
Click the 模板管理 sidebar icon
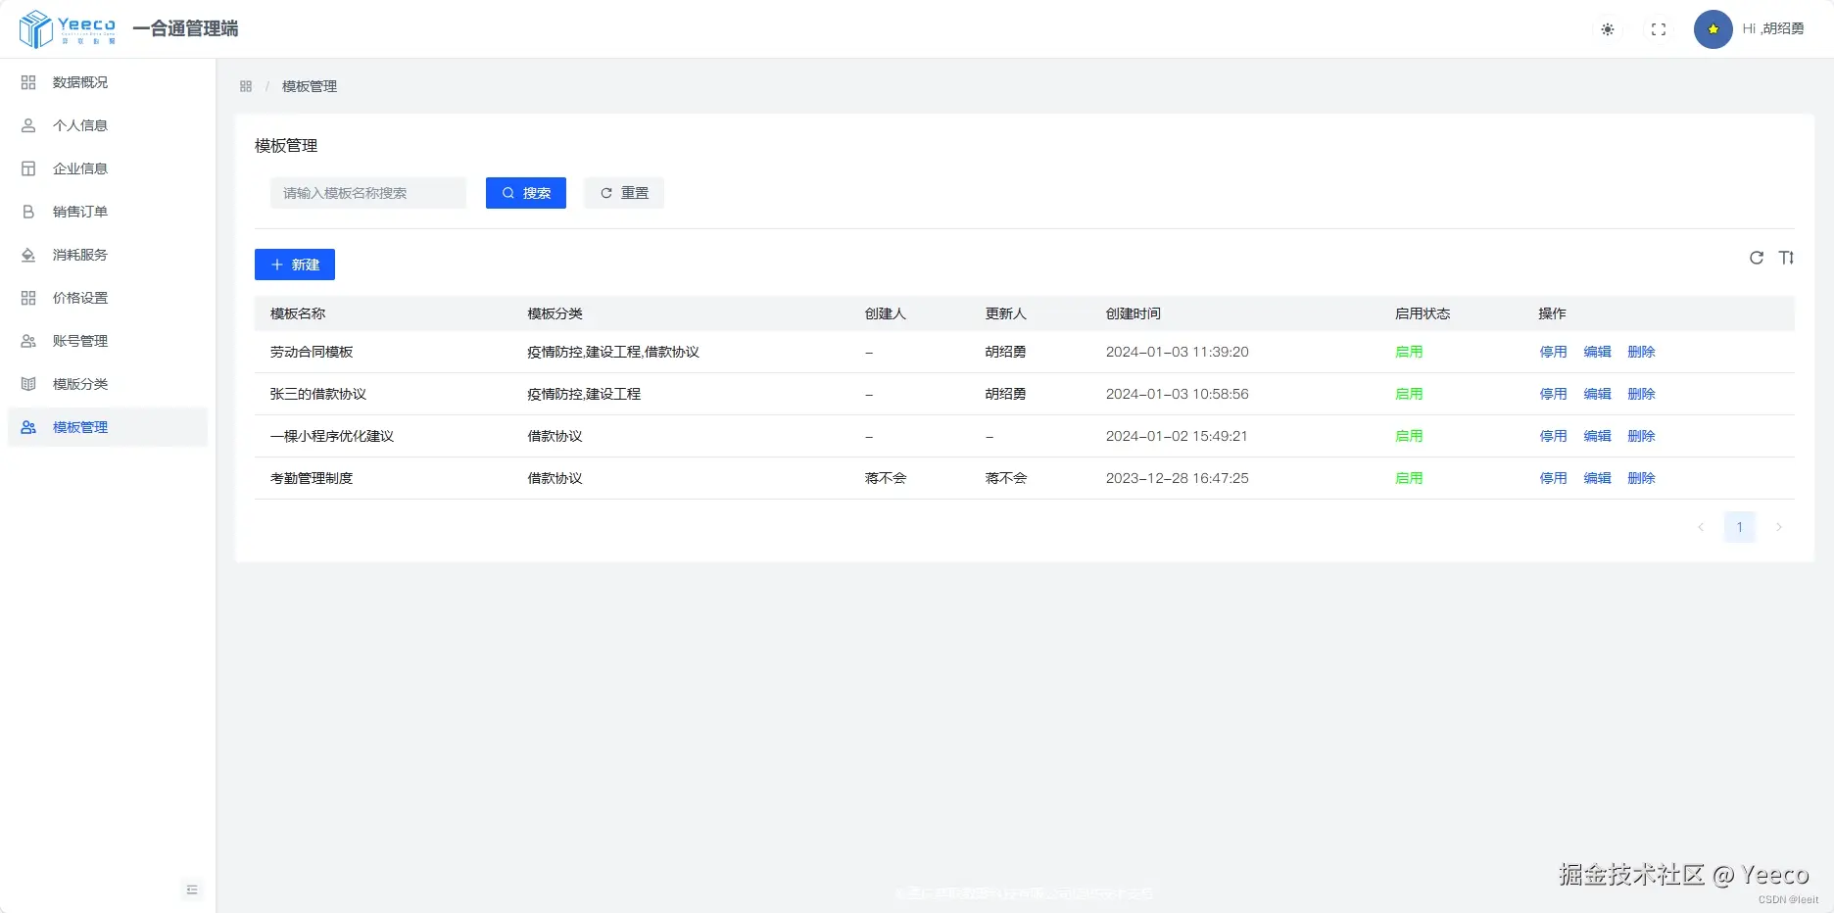pos(28,427)
